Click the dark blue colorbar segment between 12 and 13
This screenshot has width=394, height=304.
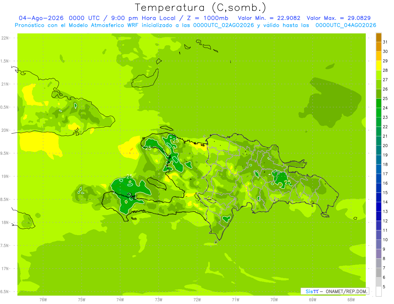379,216
